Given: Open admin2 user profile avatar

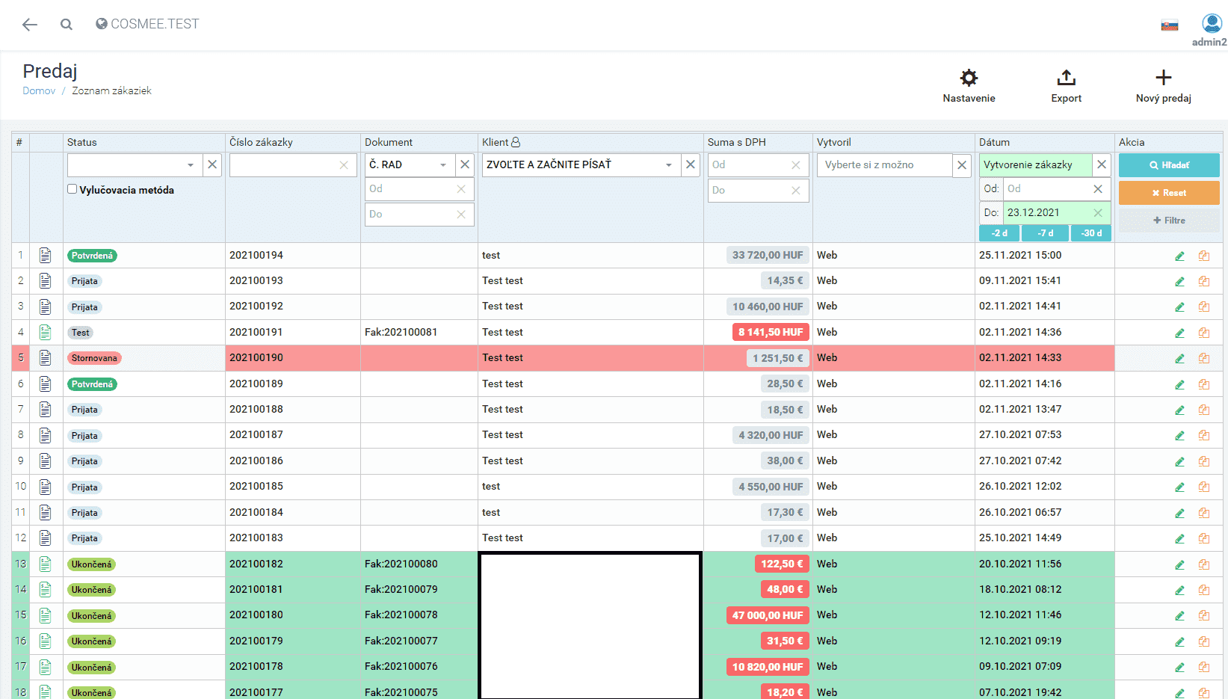Looking at the screenshot, I should 1212,23.
